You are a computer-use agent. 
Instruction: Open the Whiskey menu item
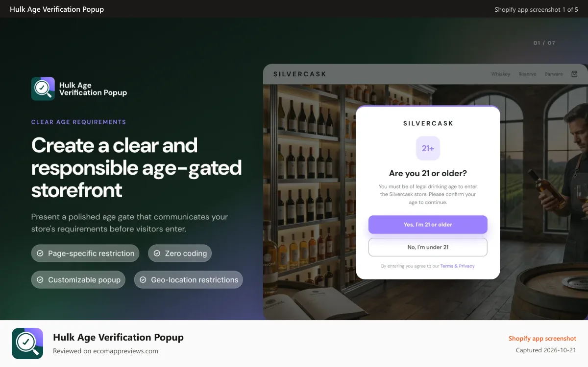point(501,74)
